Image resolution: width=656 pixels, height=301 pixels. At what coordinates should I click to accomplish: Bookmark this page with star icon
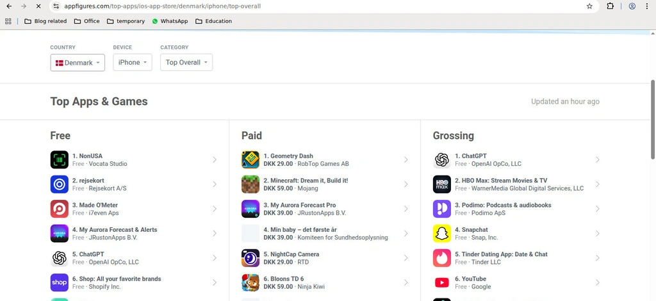tap(589, 6)
